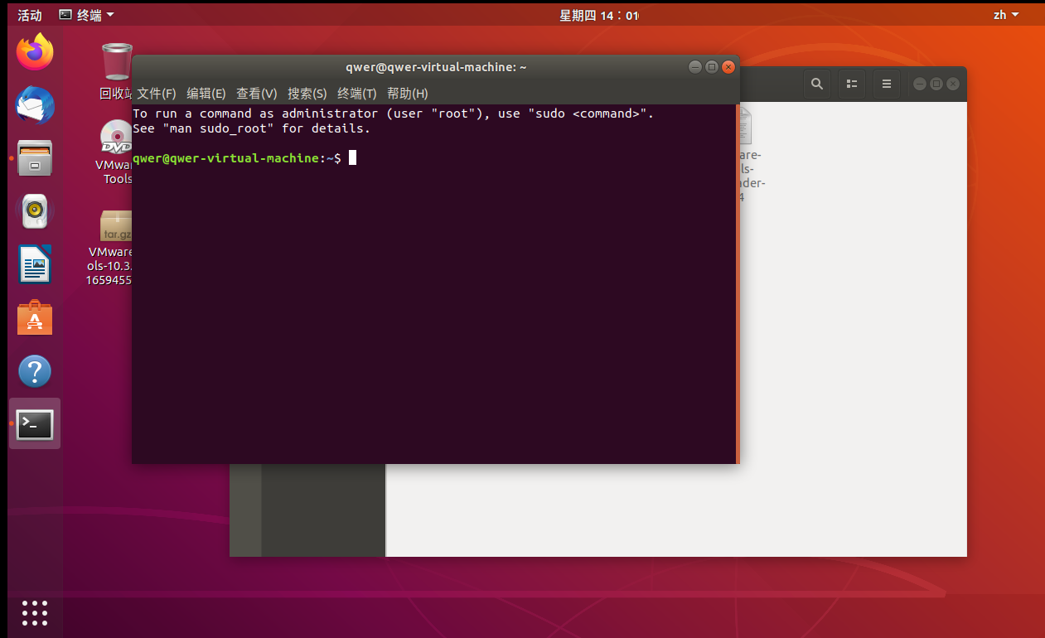
Task: Click the 活动 Activities button
Action: 30,15
